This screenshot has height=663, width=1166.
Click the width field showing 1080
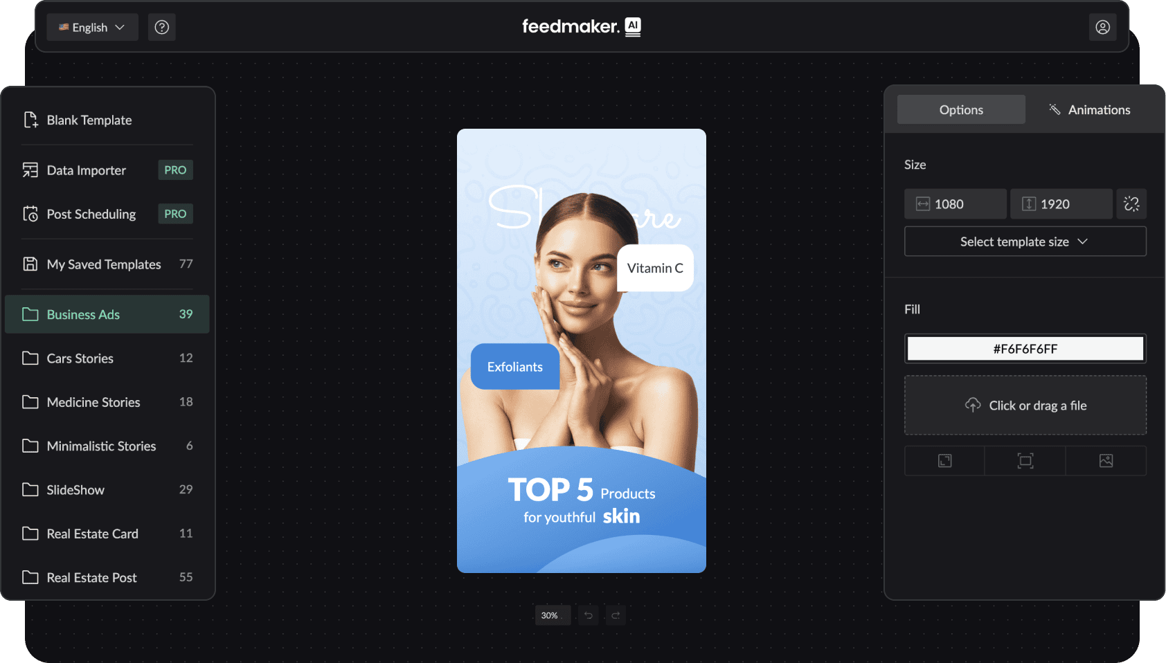tap(955, 204)
